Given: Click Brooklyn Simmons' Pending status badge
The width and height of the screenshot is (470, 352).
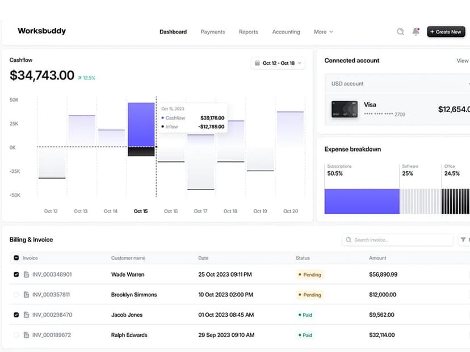Looking at the screenshot, I should (309, 295).
